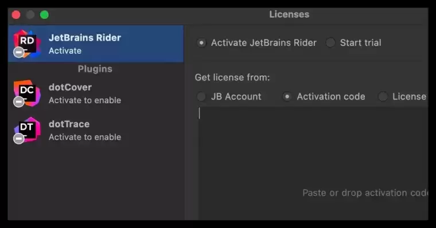Click 'Activate to enable' under dotCover
Viewport: 436px width, 228px height.
click(x=85, y=100)
